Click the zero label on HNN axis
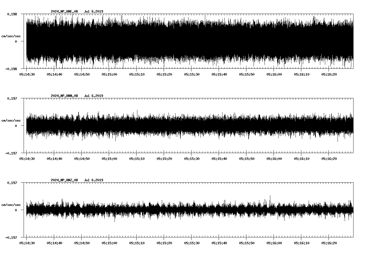Viewport: 373px width, 253px height. click(16, 126)
